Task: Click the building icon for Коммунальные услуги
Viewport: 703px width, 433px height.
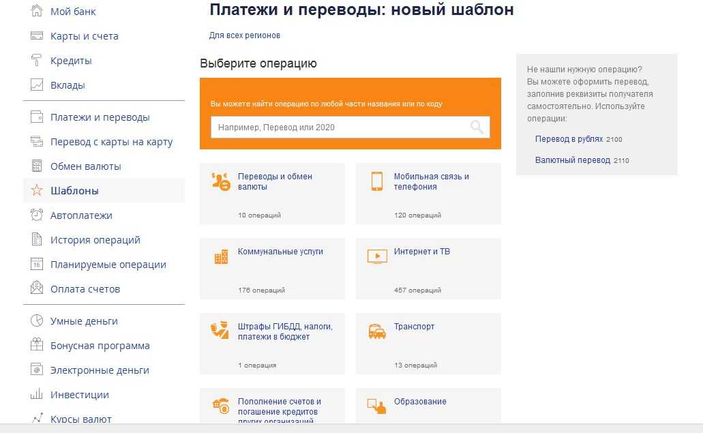Action: [x=221, y=256]
